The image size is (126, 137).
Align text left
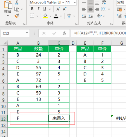pos(84,9)
